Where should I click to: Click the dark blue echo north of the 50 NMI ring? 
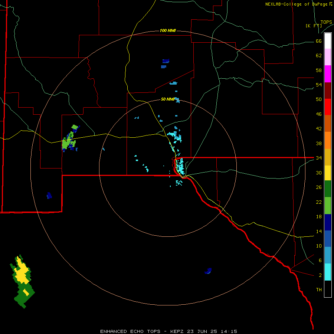click(x=166, y=61)
